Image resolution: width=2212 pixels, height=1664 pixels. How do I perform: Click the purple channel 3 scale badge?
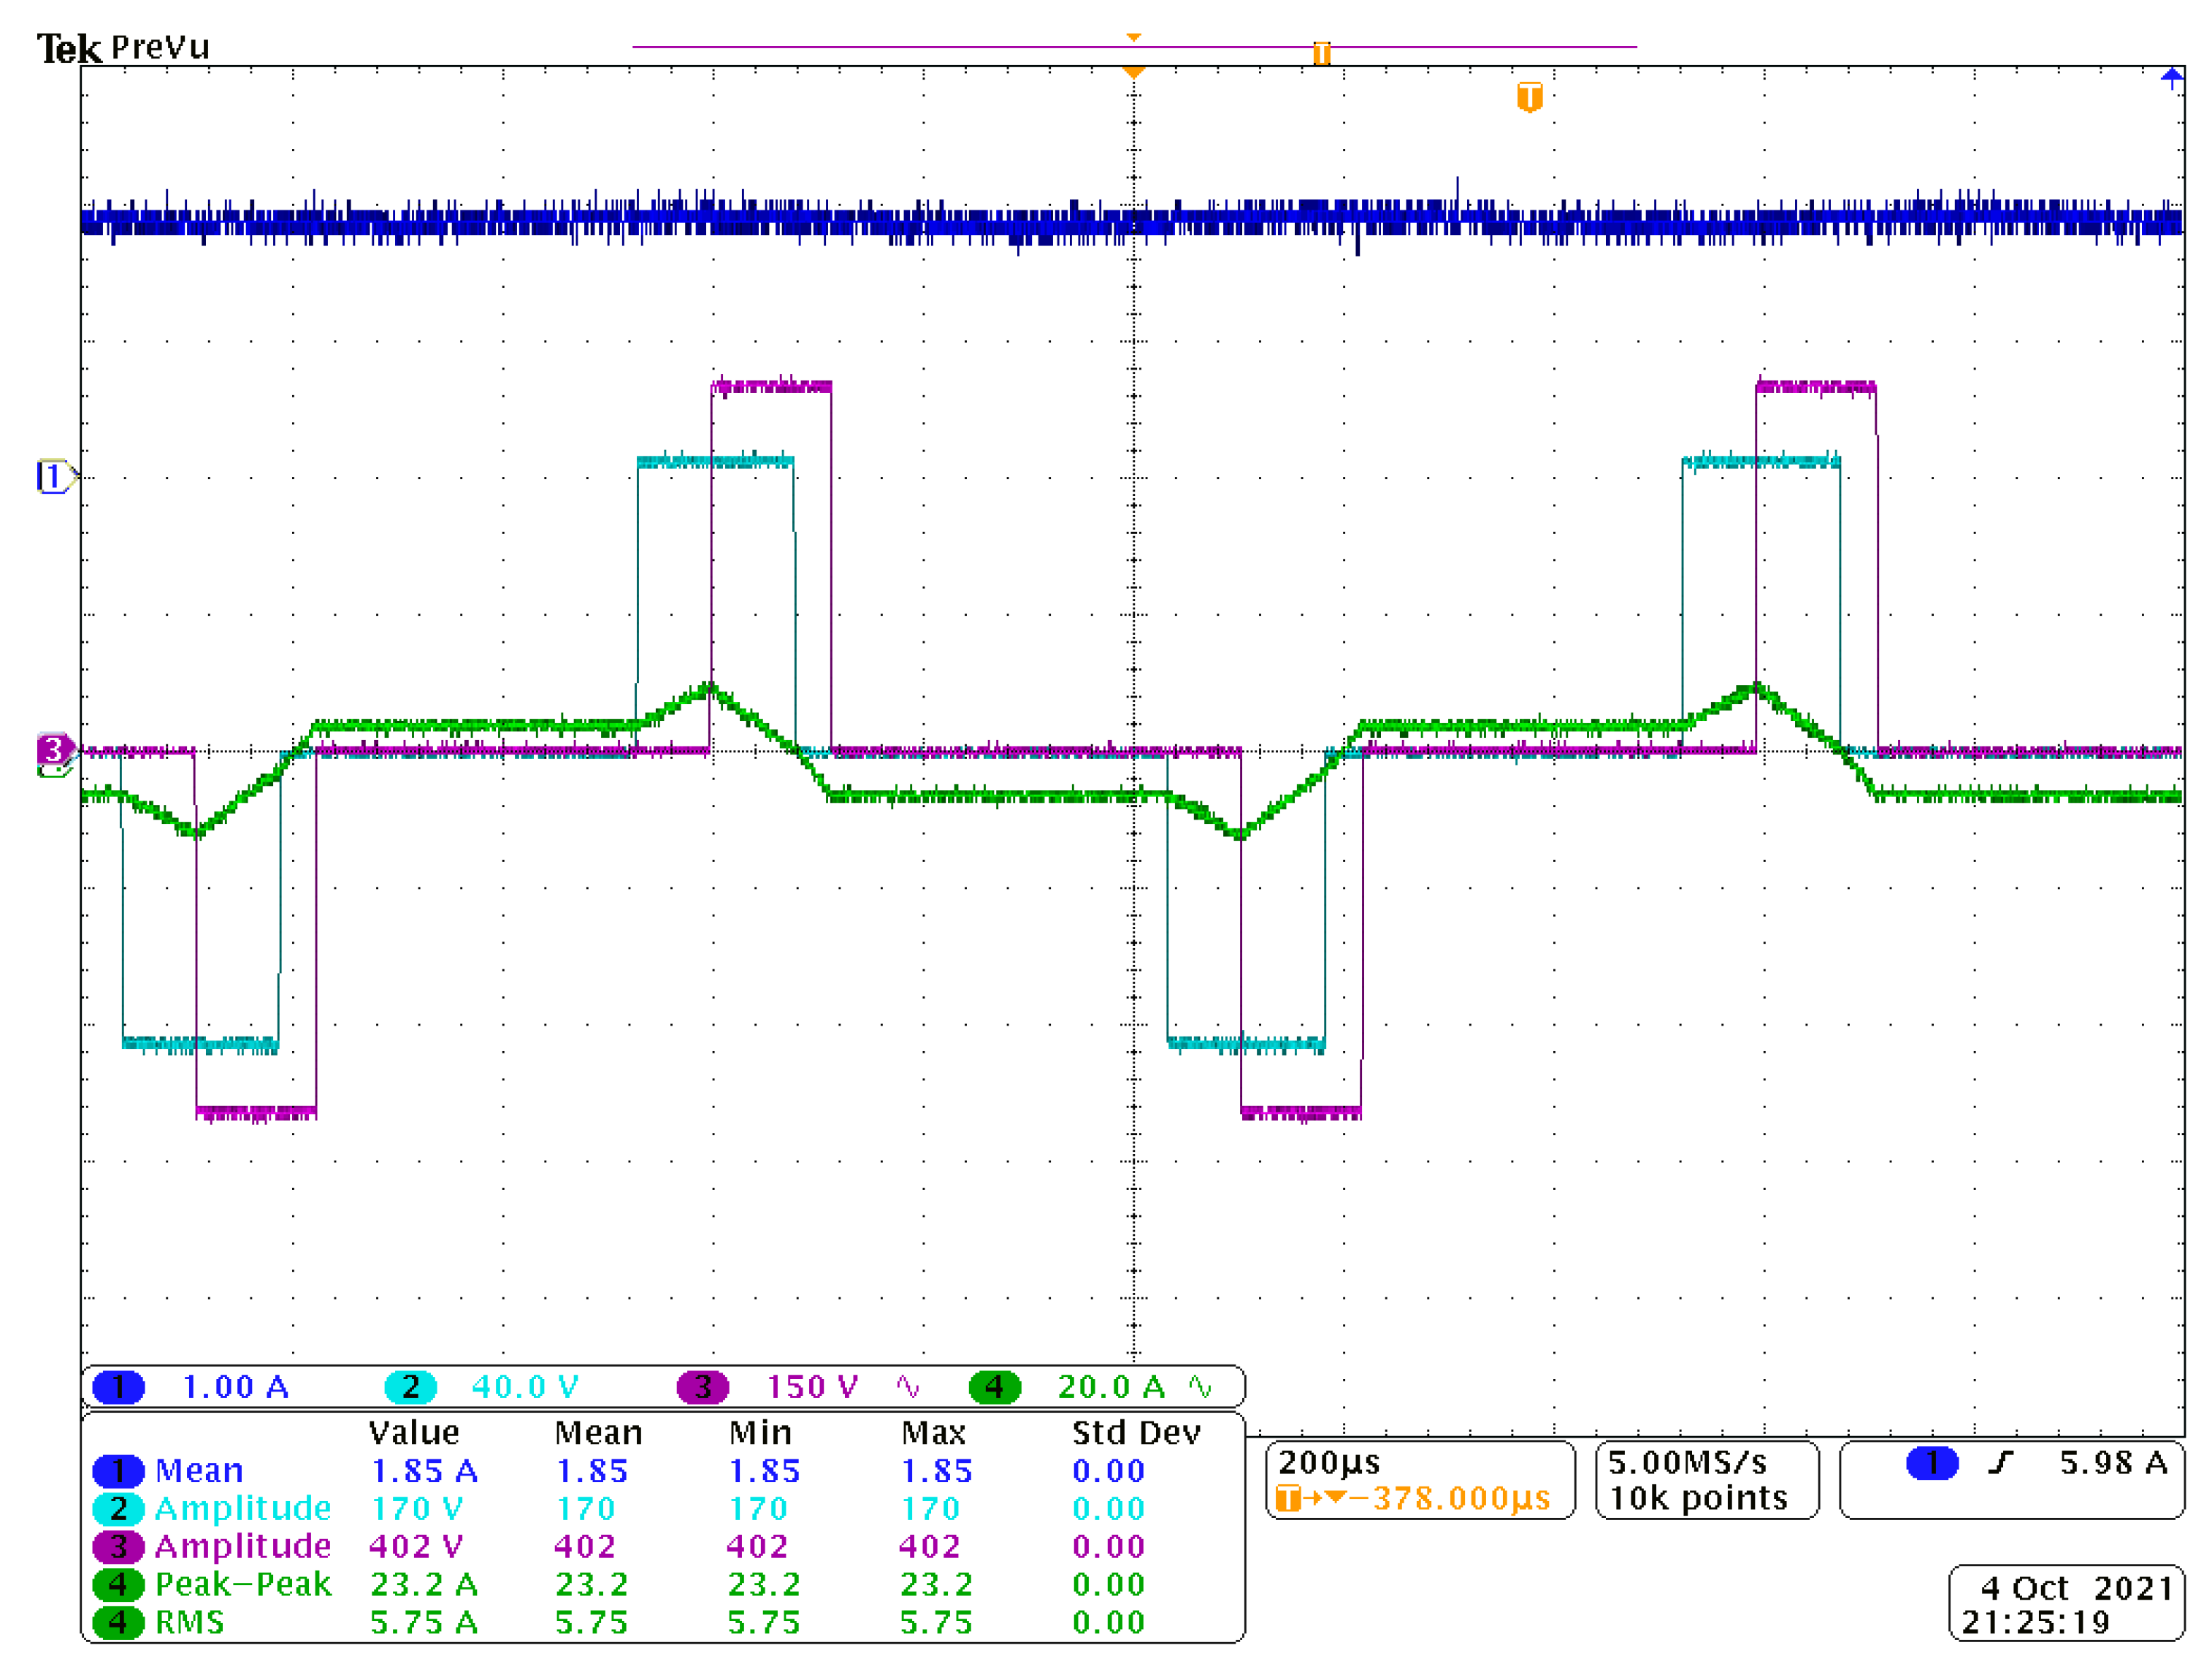(x=702, y=1387)
